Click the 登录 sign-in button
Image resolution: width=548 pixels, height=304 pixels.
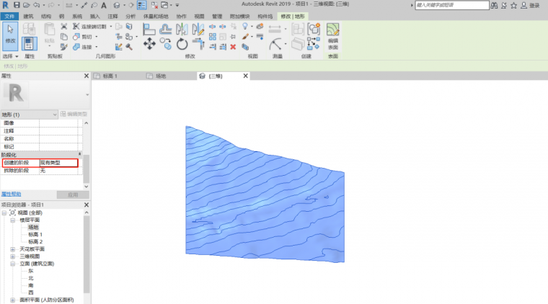click(x=534, y=5)
